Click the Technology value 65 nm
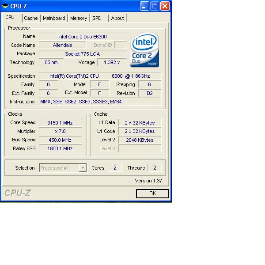 coord(51,62)
